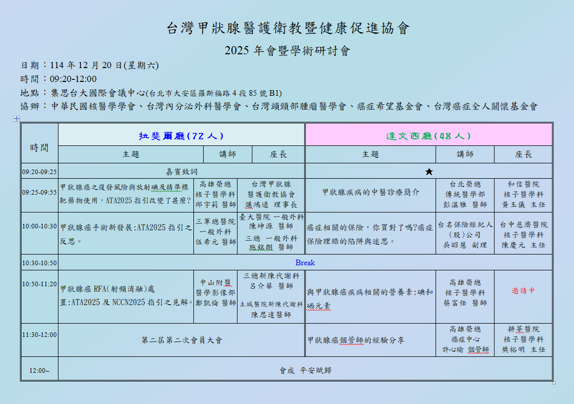The image size is (574, 404).
Task: Click the 2025 年會暨學術研討會 subtitle
Action: click(x=288, y=50)
